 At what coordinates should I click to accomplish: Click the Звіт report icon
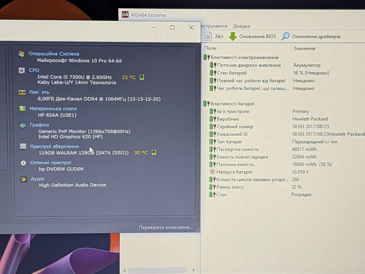208,36
